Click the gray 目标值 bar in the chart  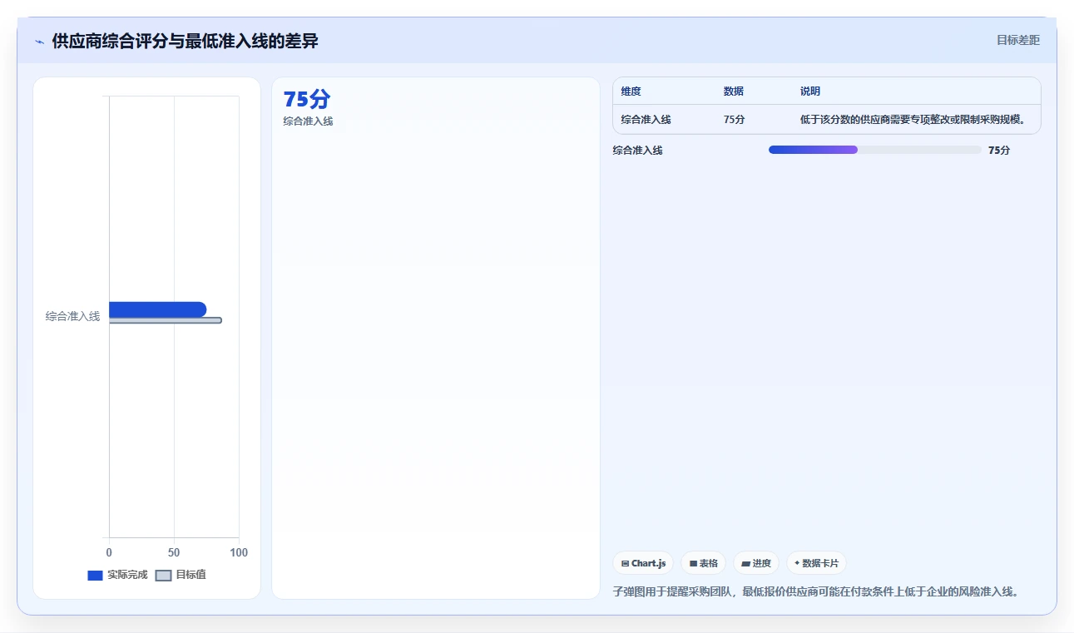(x=165, y=320)
